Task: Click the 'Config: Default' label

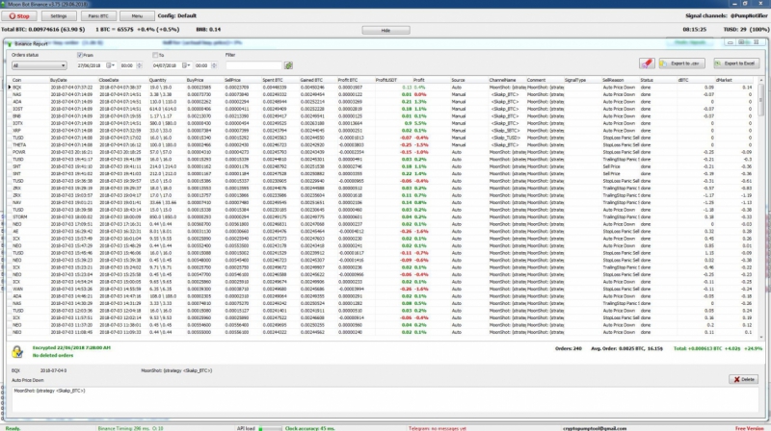Action: tap(177, 15)
